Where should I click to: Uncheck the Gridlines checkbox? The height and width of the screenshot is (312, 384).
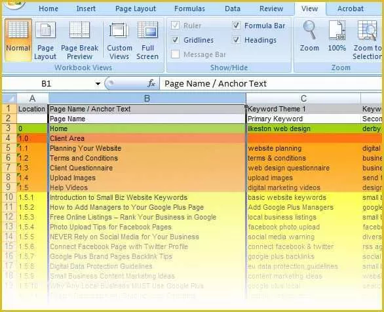[x=175, y=40]
